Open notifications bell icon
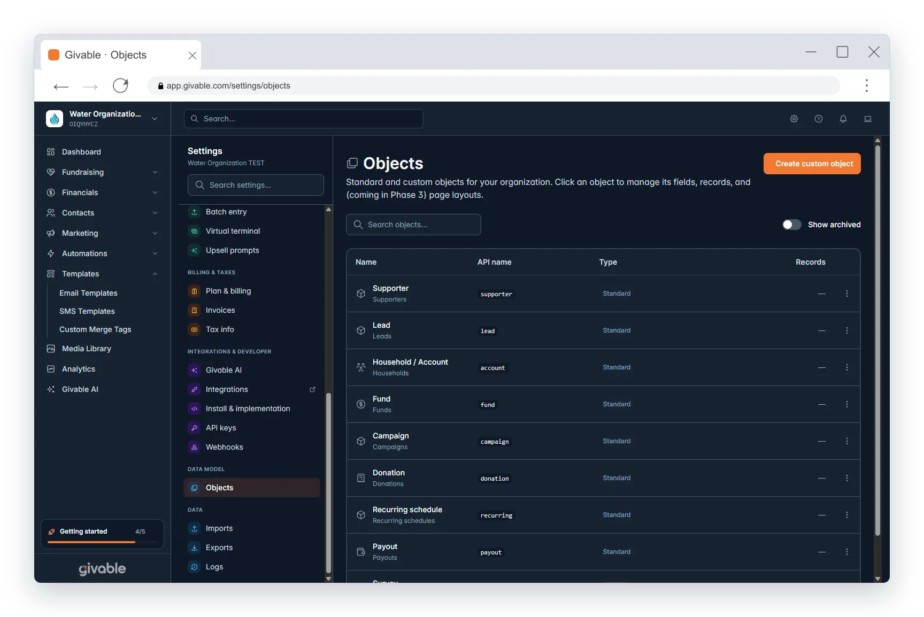Screen dimensions: 924x617 tap(843, 119)
